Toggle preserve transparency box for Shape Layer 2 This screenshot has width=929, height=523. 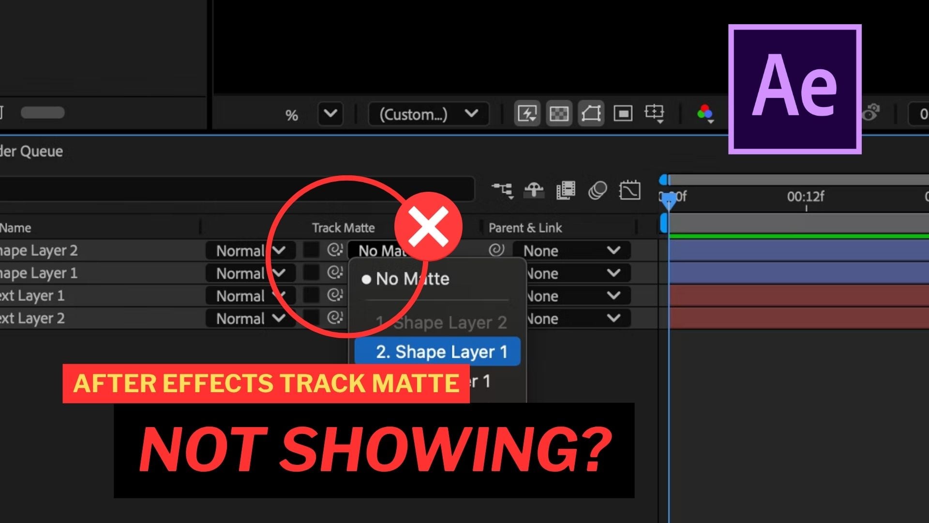311,250
